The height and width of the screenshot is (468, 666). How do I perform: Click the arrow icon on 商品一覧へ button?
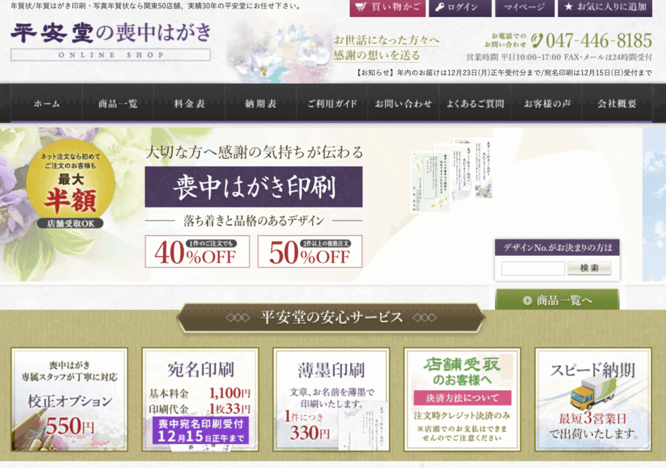527,300
